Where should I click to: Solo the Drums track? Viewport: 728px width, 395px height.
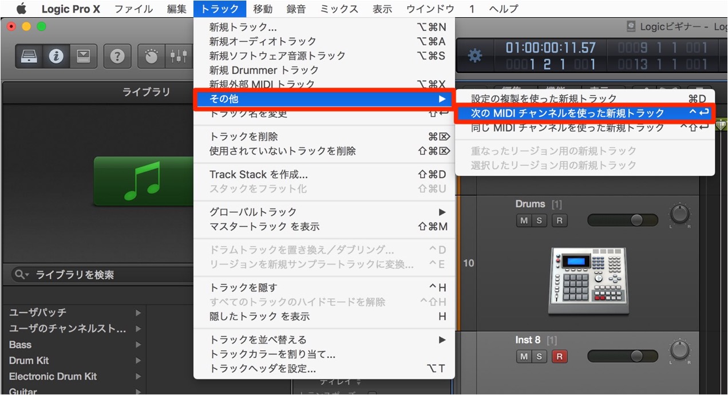(x=539, y=220)
